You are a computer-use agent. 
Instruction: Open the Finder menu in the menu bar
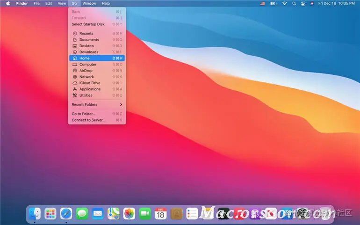point(22,3)
